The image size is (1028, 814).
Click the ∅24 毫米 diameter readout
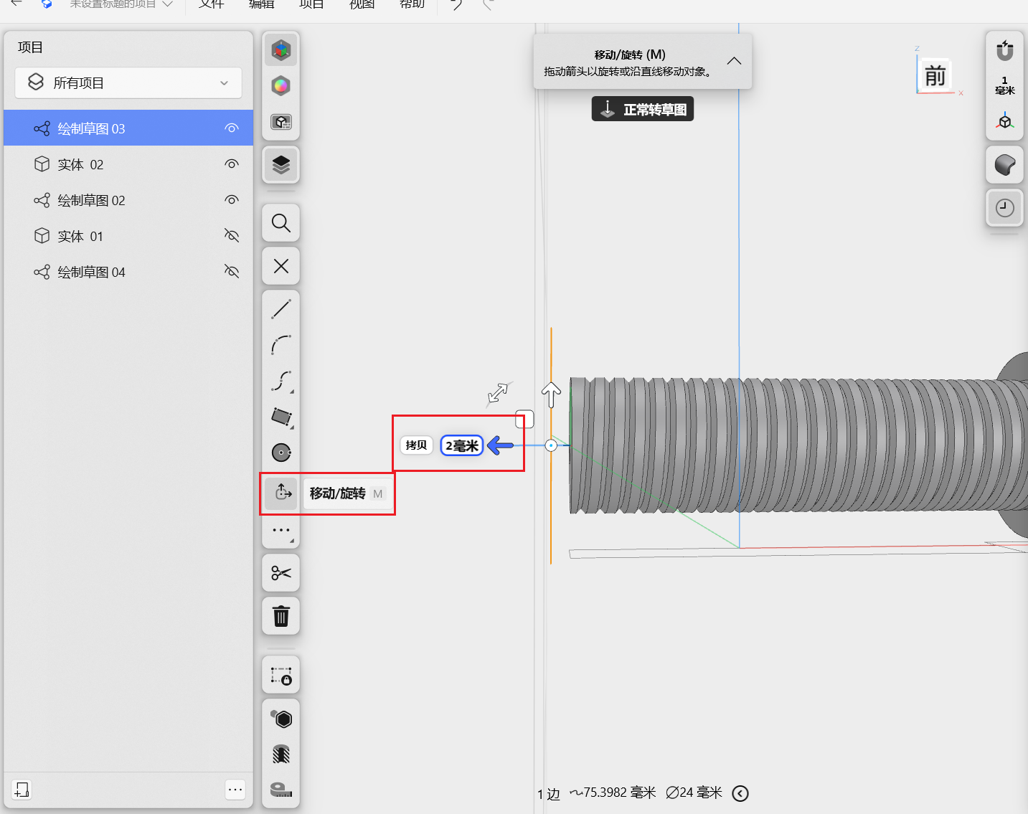pyautogui.click(x=694, y=792)
